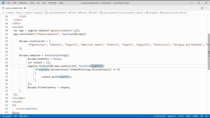Open the html breadcrumb element
The image size is (210, 118).
coord(73,12)
